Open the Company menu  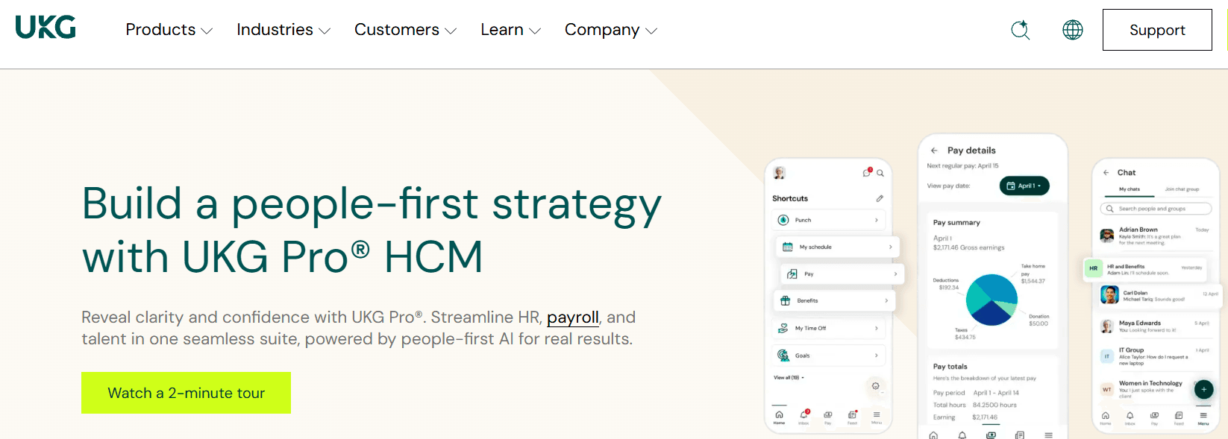pyautogui.click(x=611, y=30)
